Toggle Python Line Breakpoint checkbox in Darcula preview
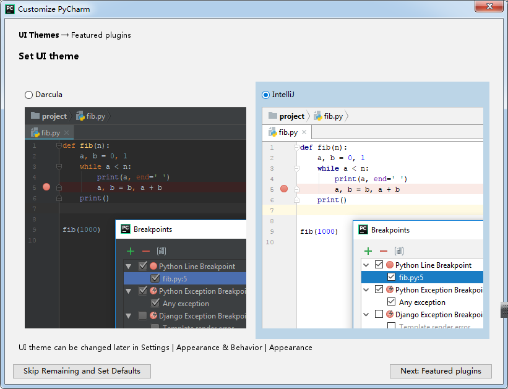508x389 pixels. pyautogui.click(x=143, y=266)
